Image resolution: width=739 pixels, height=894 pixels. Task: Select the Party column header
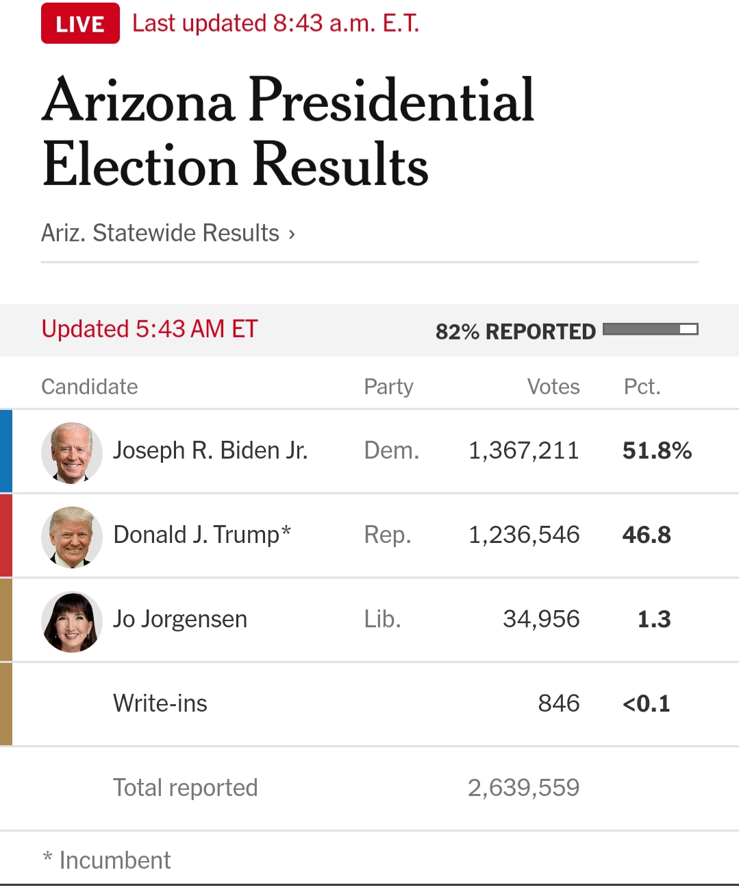point(388,387)
